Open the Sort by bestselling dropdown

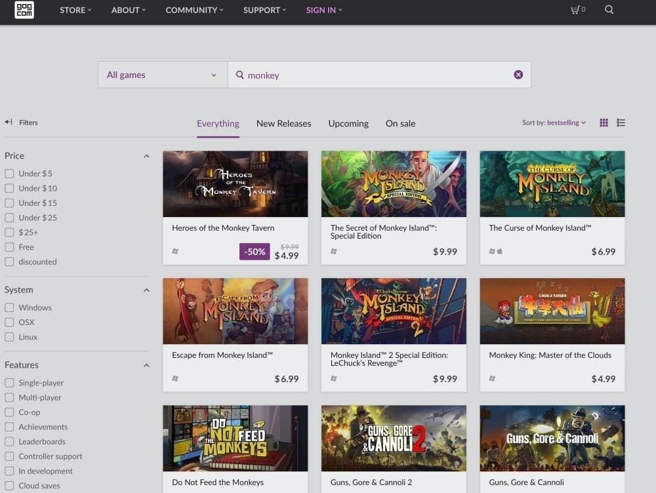(554, 123)
